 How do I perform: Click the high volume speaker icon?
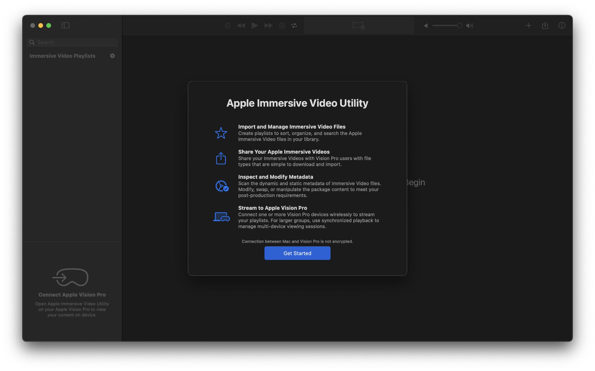469,25
